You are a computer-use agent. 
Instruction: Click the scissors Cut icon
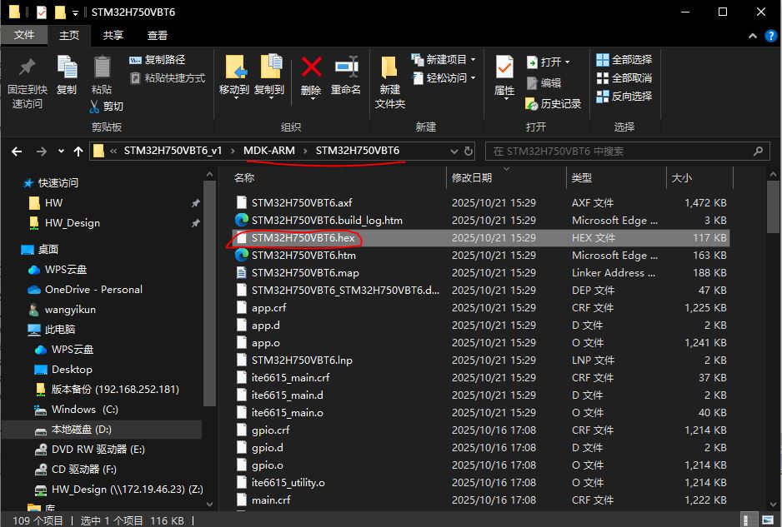click(x=94, y=106)
